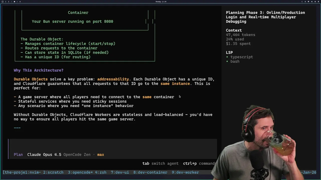
Task: Click the 47,464 tokens value
Action: (x=240, y=35)
